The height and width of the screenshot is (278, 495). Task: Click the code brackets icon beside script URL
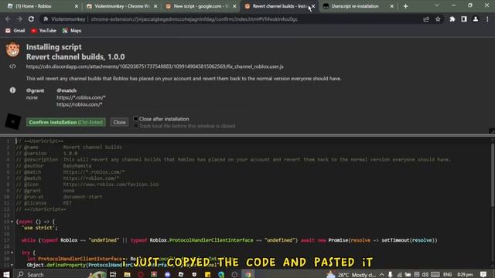[x=12, y=66]
